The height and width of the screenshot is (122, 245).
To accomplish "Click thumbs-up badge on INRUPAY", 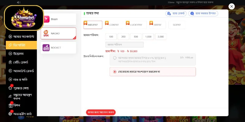I will tap(85, 23).
